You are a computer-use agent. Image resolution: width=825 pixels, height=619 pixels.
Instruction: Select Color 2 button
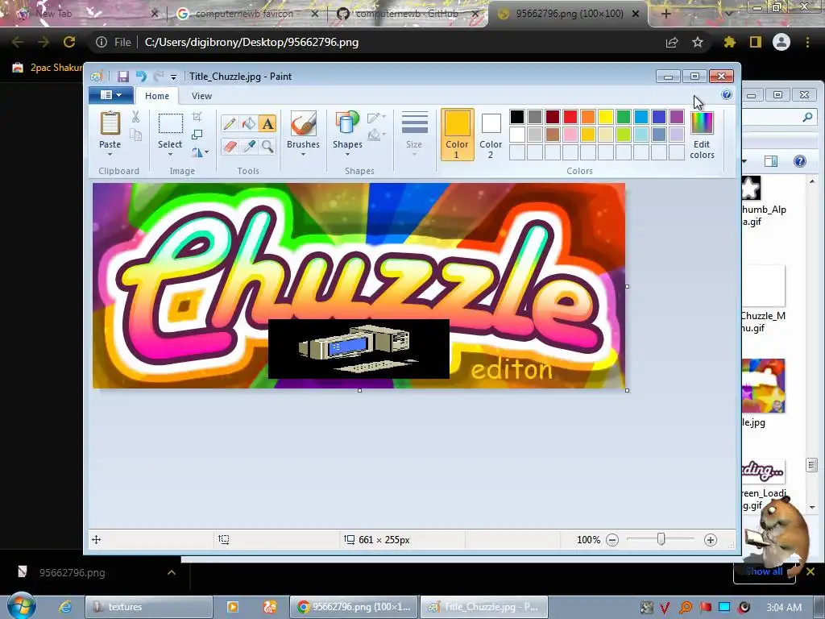pos(491,135)
